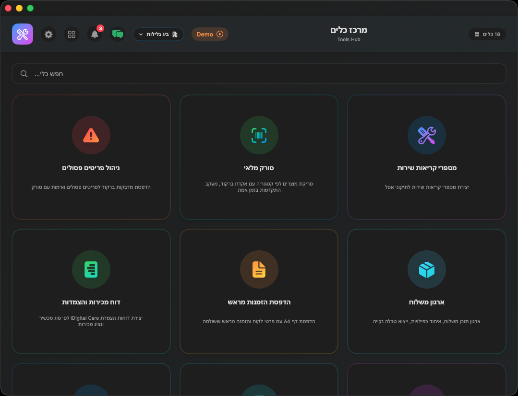Click the yellow document icon on הדפסת הזמנות מראש

259,269
